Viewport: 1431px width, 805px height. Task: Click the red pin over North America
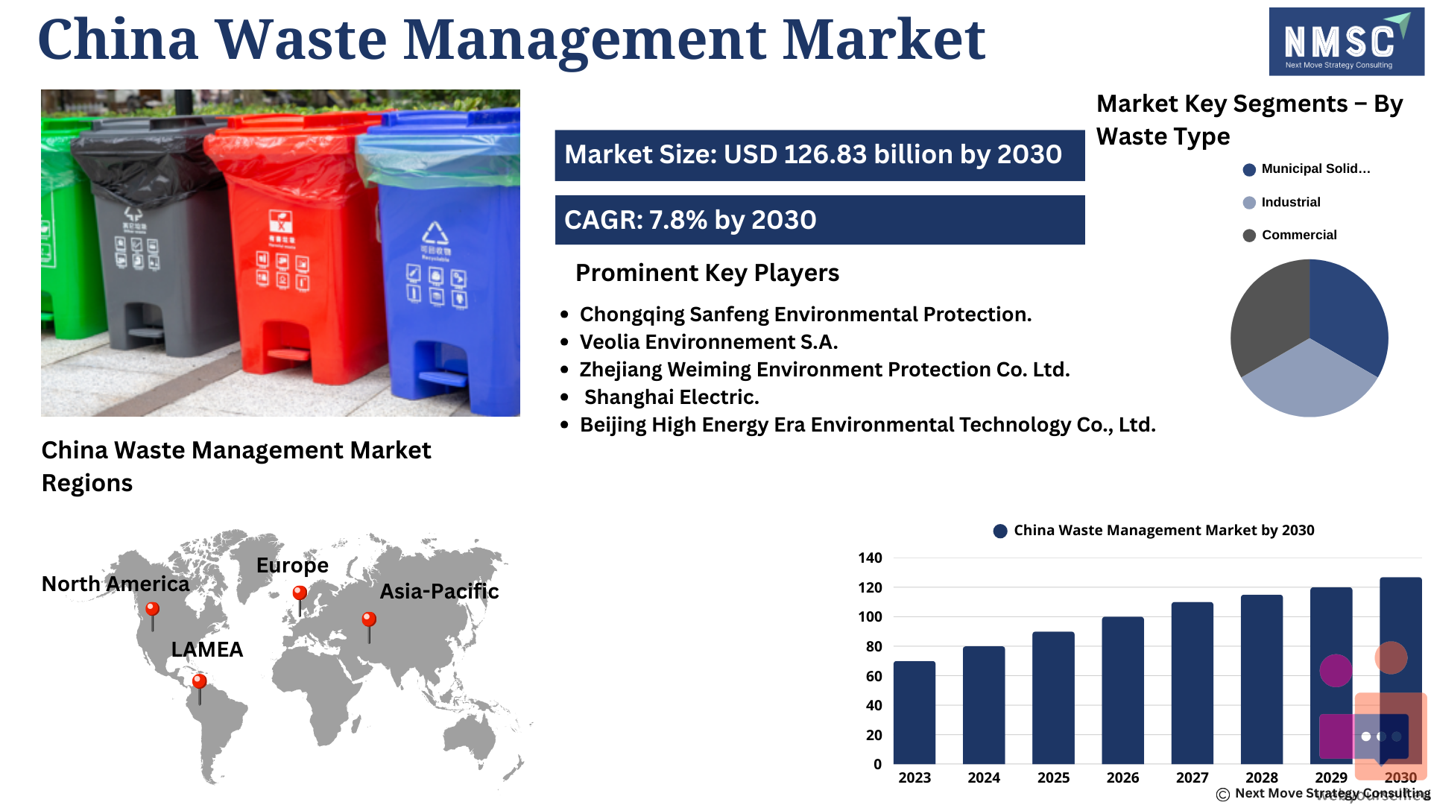pyautogui.click(x=152, y=616)
